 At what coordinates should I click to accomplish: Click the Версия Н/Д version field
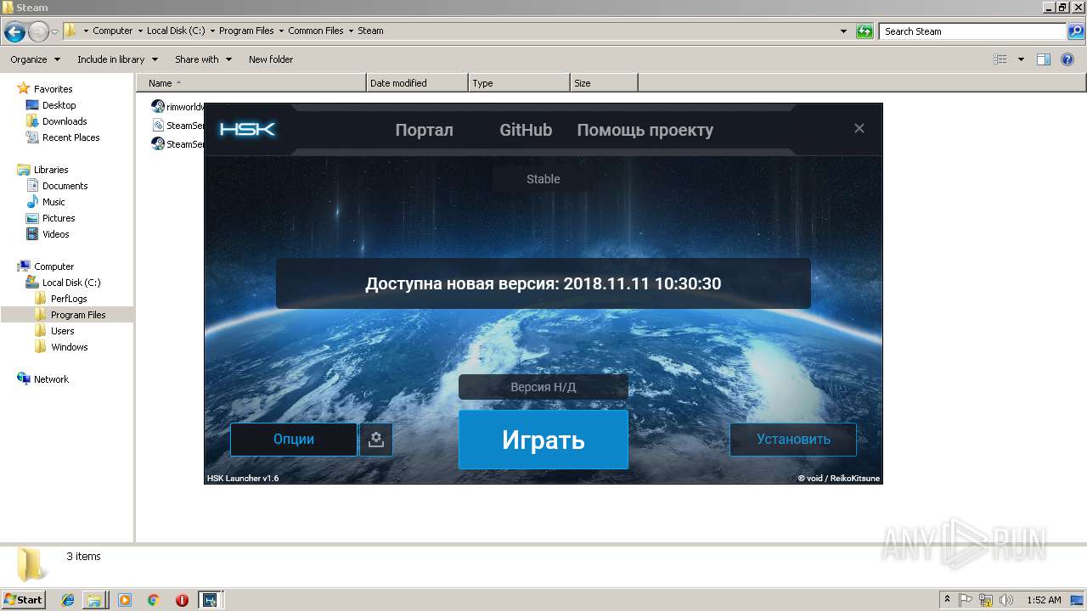point(543,387)
